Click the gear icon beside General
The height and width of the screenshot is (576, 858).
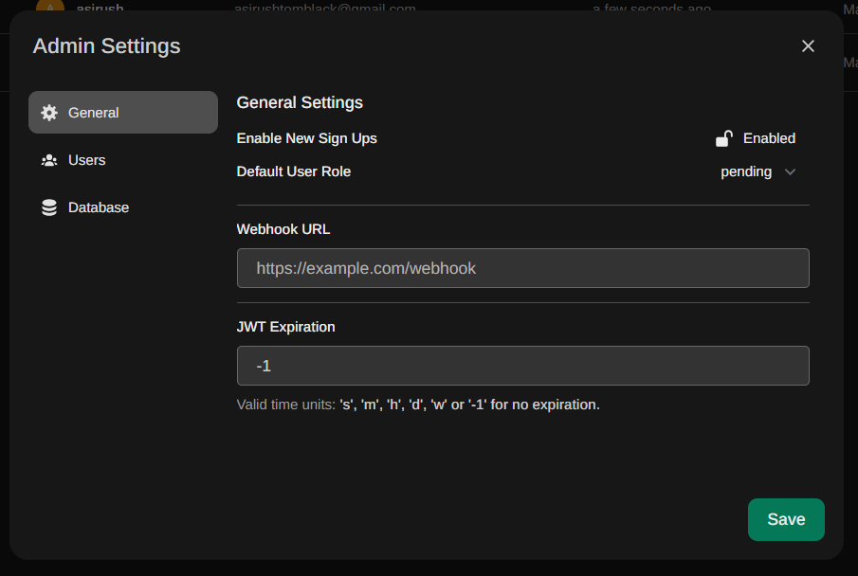tap(49, 113)
